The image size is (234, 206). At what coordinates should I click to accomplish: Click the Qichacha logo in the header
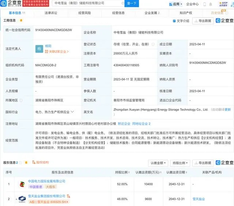coord(12,4)
